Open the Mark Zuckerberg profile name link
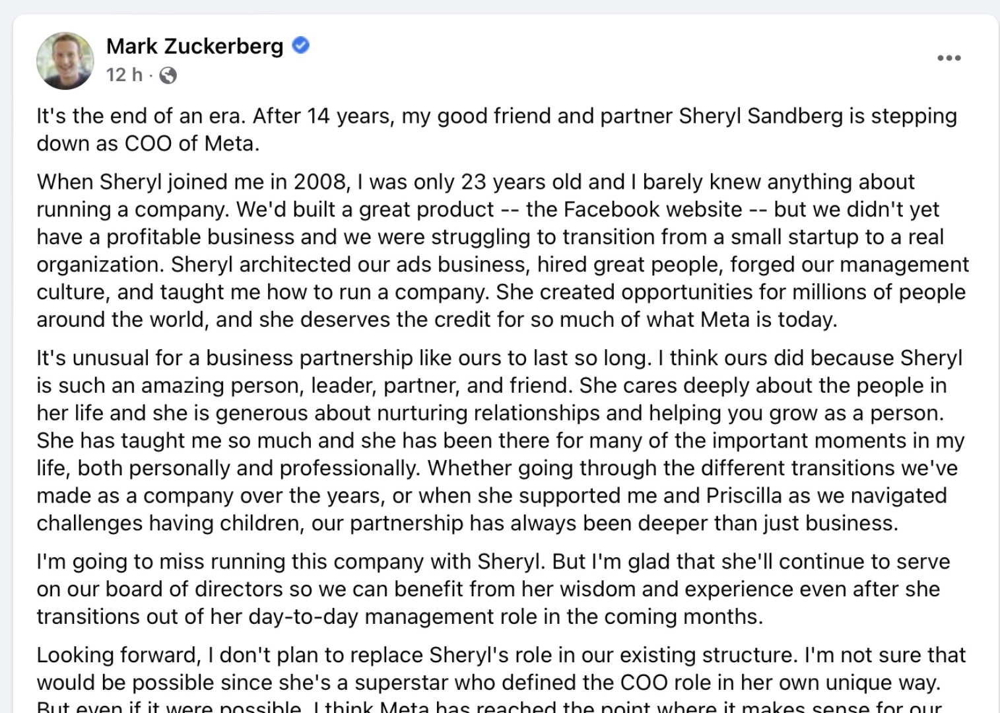Image resolution: width=1000 pixels, height=713 pixels. (x=195, y=46)
